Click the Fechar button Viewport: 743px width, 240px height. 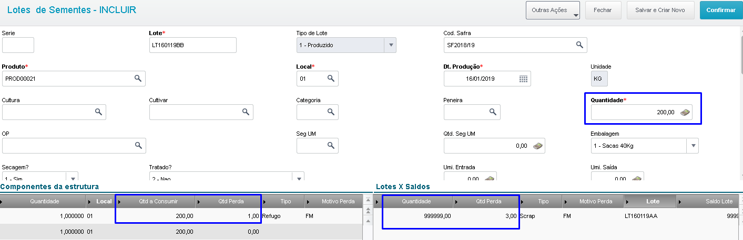(602, 10)
